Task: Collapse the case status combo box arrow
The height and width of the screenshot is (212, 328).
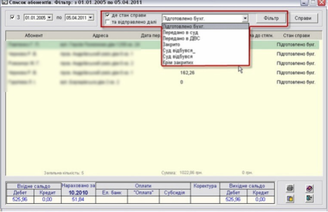Action: (x=245, y=18)
